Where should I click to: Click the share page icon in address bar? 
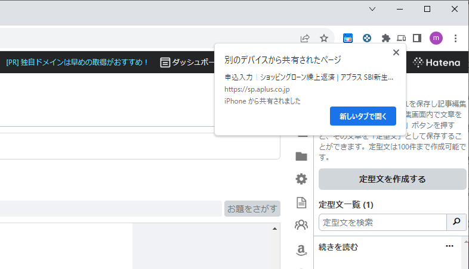click(305, 38)
